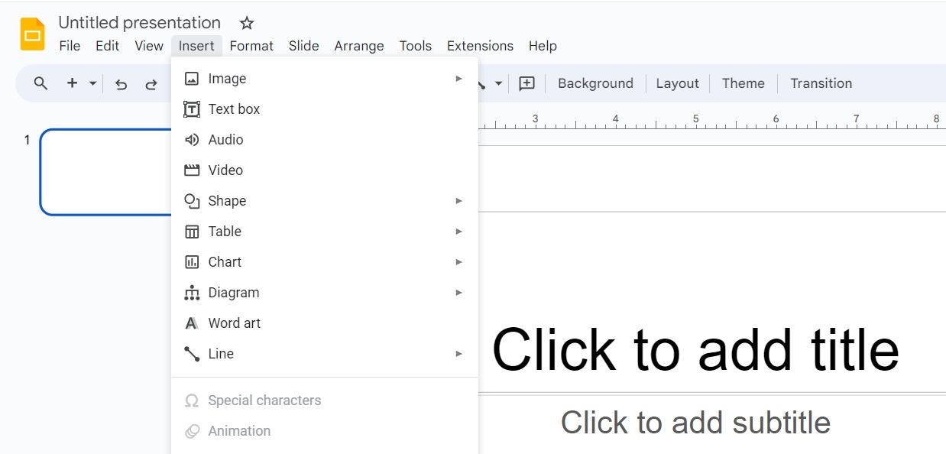This screenshot has height=454, width=946.
Task: Open the Transition panel
Action: [x=821, y=83]
